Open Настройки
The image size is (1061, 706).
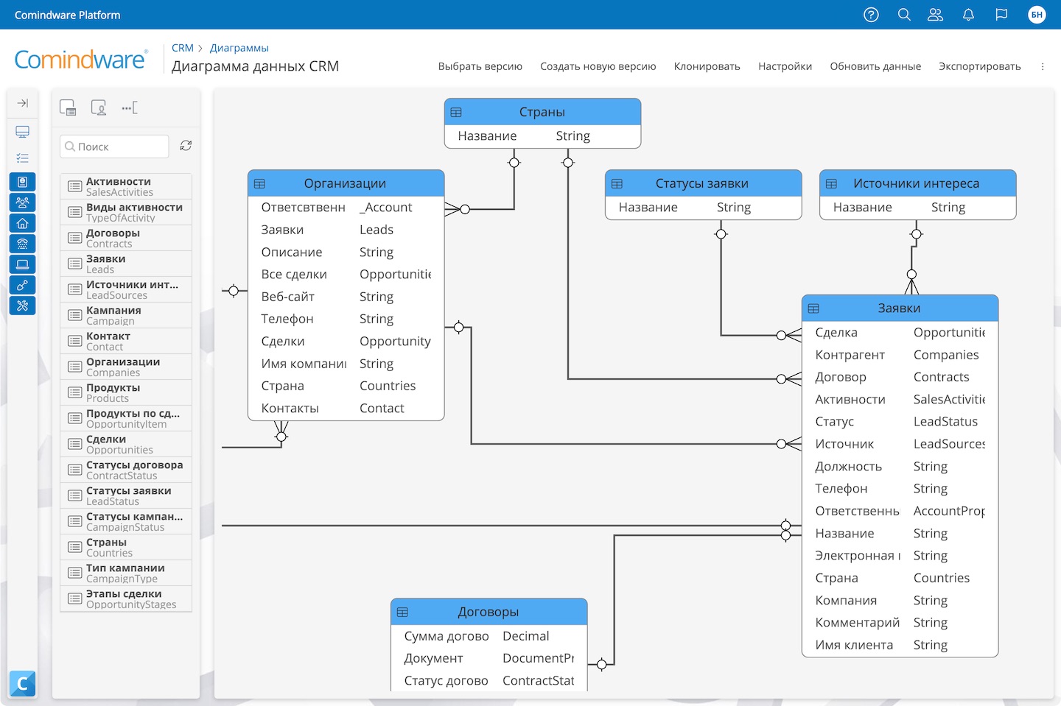pyautogui.click(x=785, y=66)
